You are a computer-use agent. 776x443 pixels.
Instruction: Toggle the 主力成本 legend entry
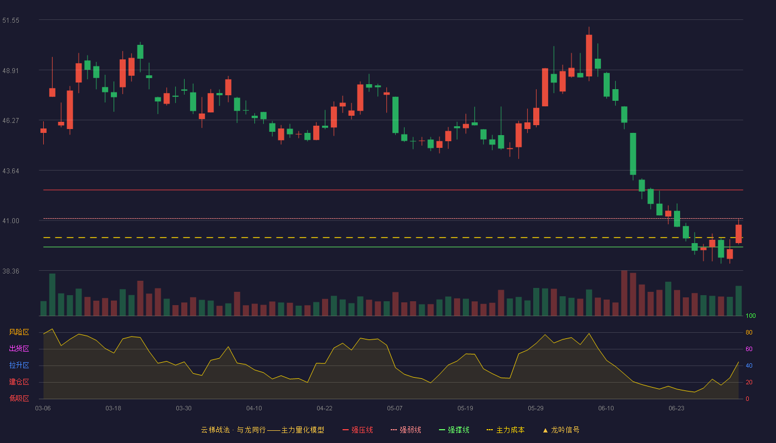point(506,430)
